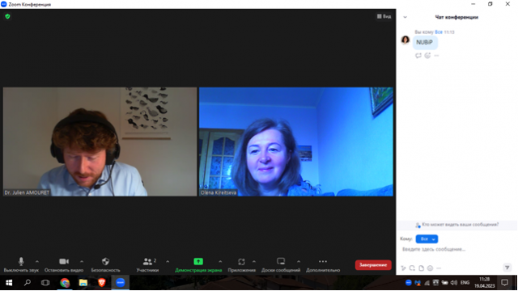Open File Explorer from the taskbar
The width and height of the screenshot is (518, 291).
tap(83, 283)
